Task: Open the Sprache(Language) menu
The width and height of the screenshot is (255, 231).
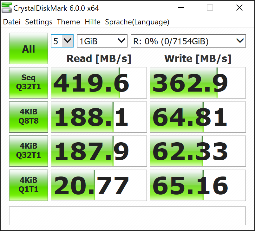Action: (x=137, y=22)
